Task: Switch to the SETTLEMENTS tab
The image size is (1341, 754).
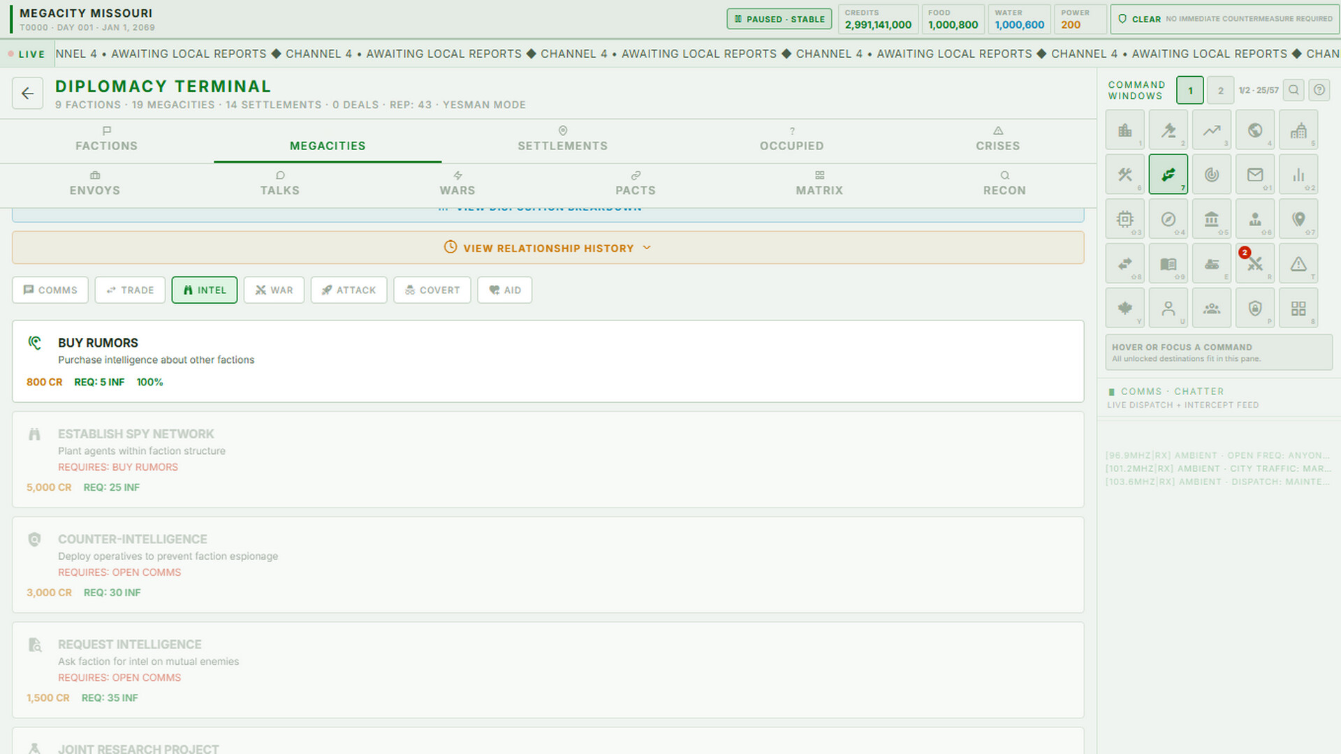Action: [x=563, y=140]
